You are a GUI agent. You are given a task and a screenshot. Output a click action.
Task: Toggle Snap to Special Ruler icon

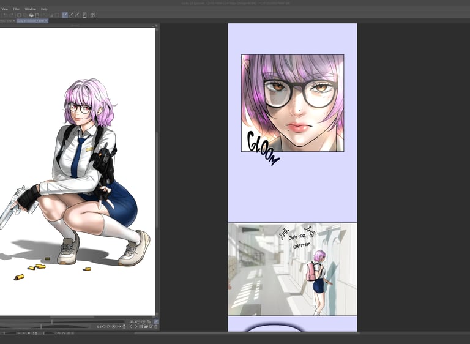coord(71,15)
